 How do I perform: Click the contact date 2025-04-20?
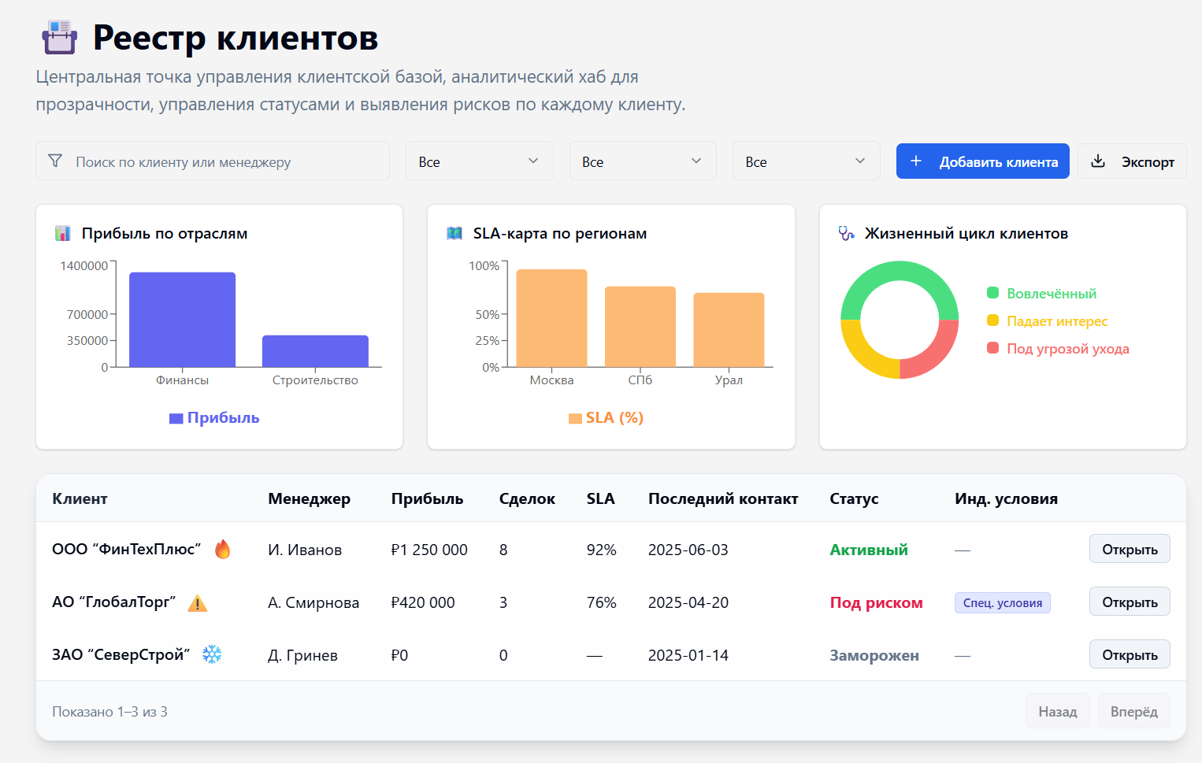688,602
